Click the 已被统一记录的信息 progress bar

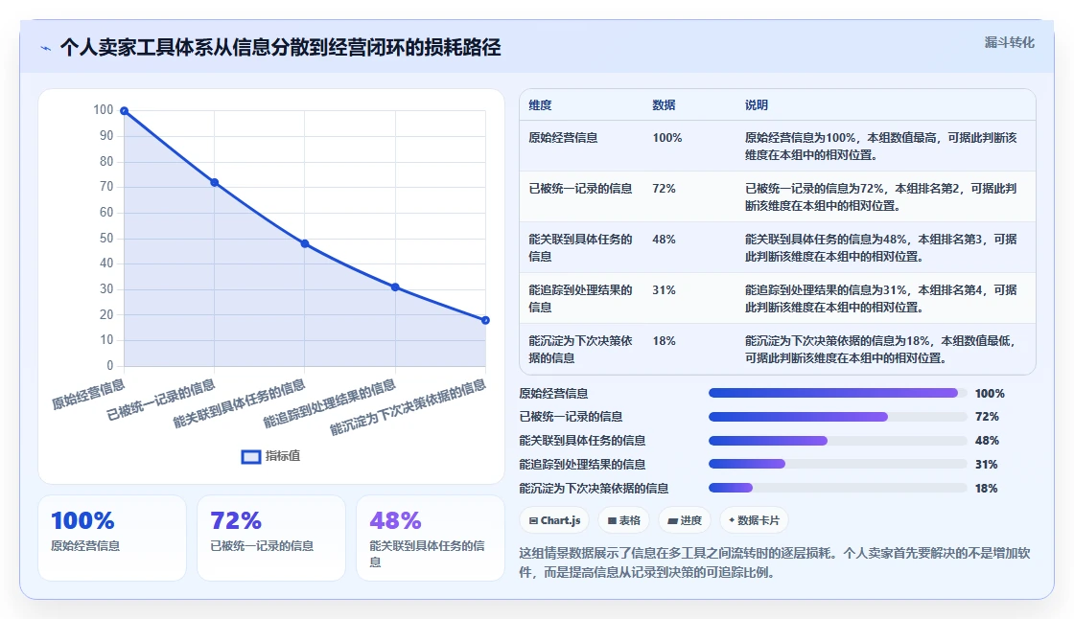tap(838, 417)
